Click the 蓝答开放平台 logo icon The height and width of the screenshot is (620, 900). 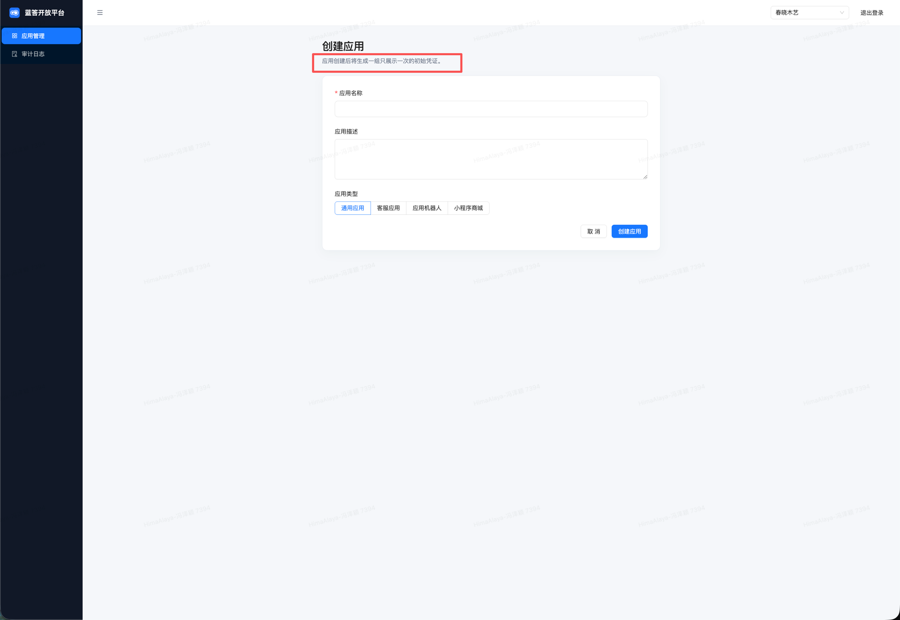(14, 13)
